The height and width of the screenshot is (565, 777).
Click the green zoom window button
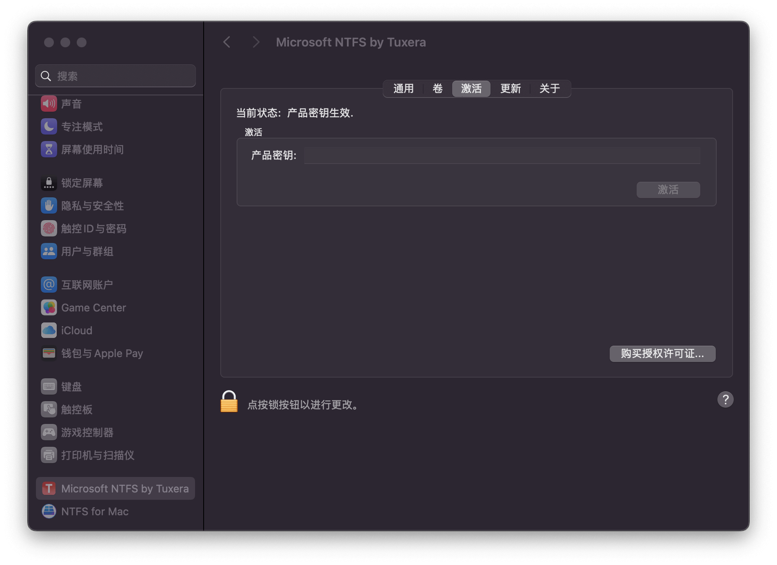(x=82, y=42)
